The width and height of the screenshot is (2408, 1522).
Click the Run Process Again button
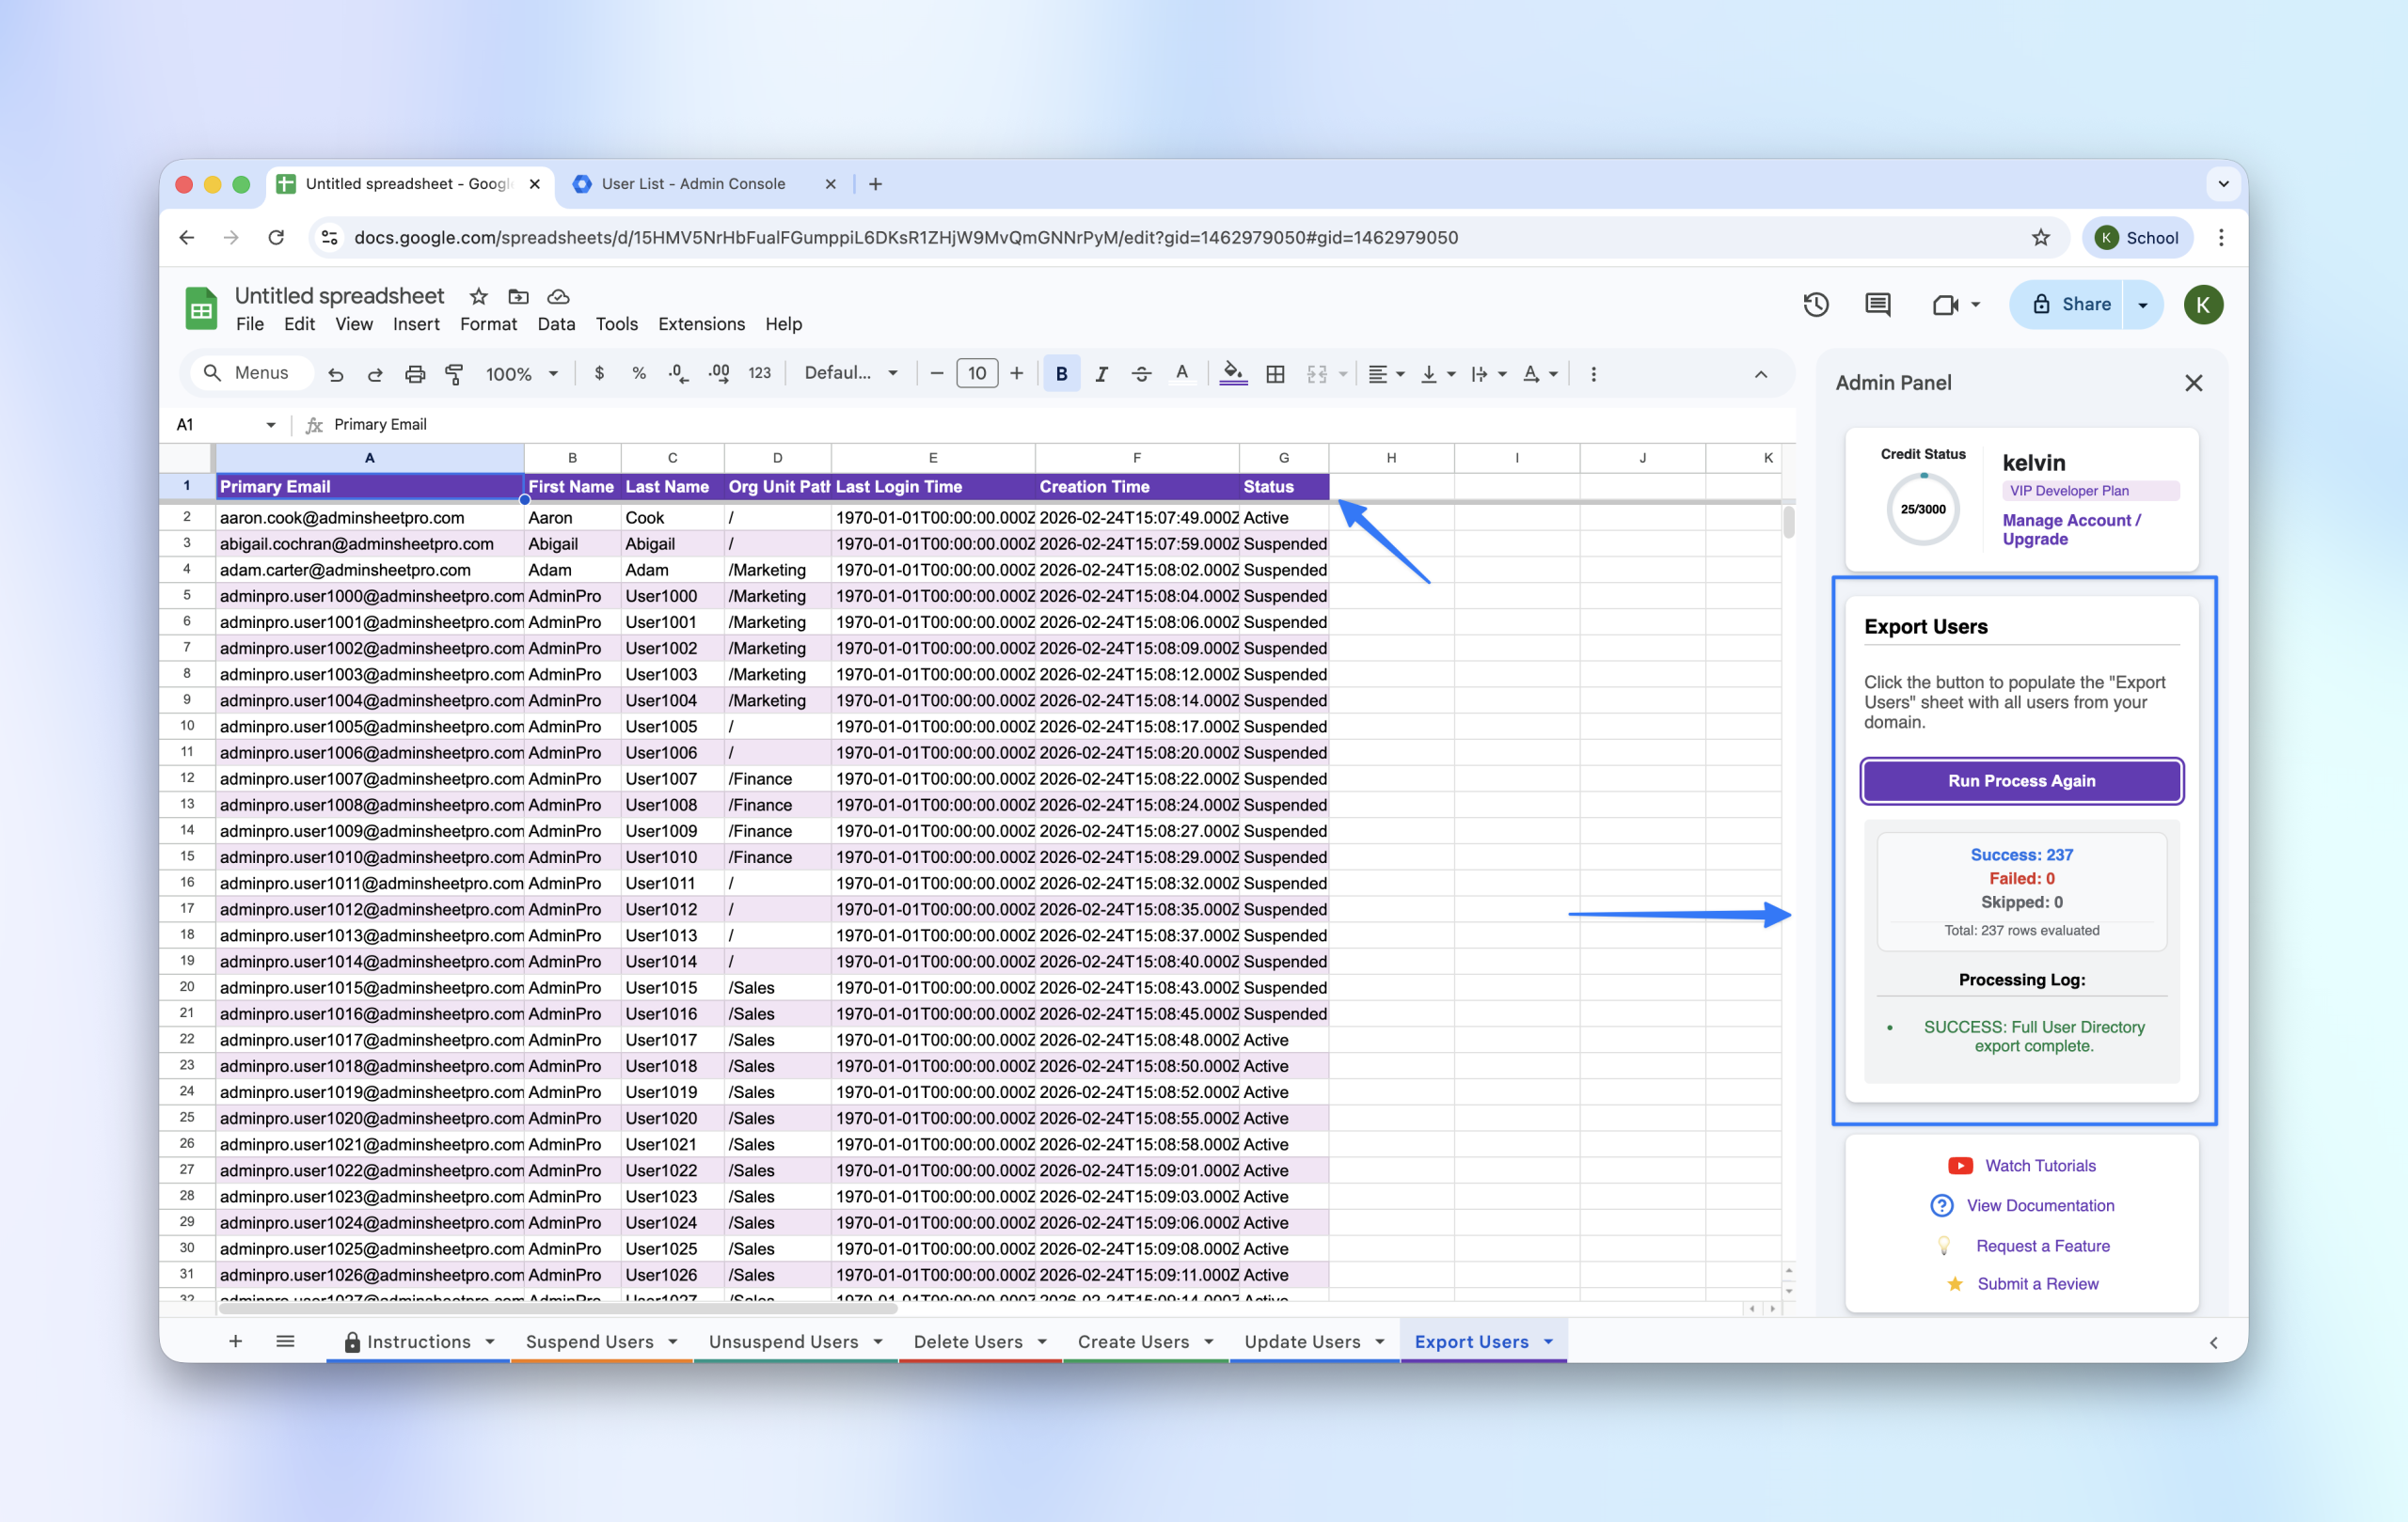2021,780
